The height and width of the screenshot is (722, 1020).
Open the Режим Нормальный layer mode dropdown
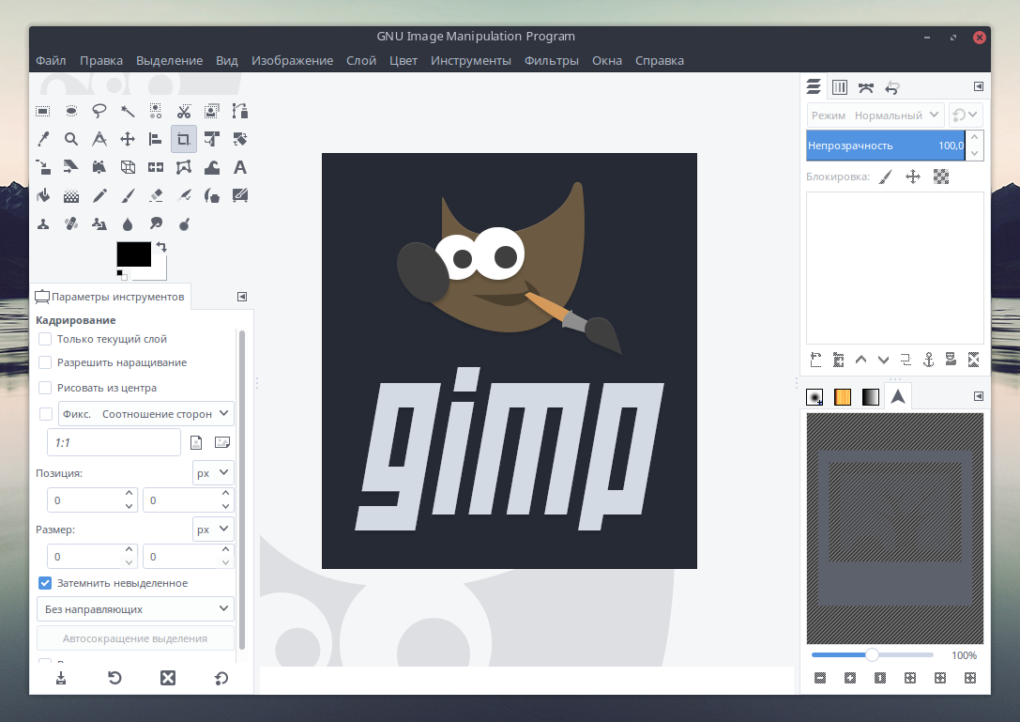(x=875, y=115)
